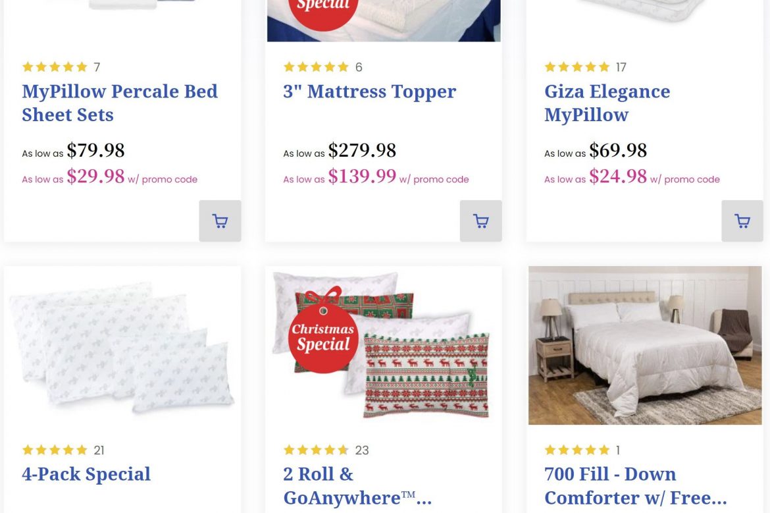Click the Christmas Special red ornament badge
770x513 pixels.
tap(322, 336)
